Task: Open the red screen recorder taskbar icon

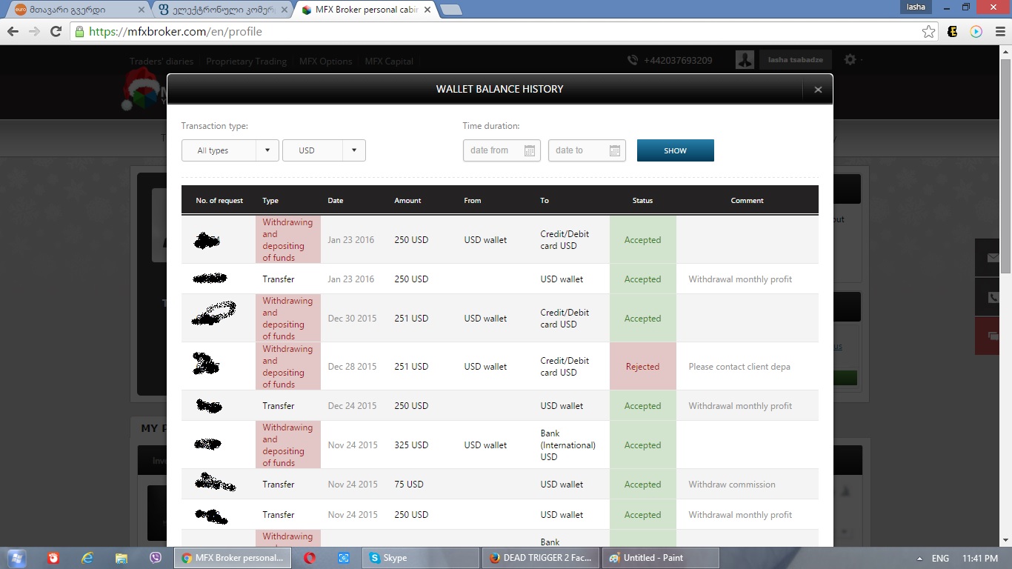Action: pos(53,558)
